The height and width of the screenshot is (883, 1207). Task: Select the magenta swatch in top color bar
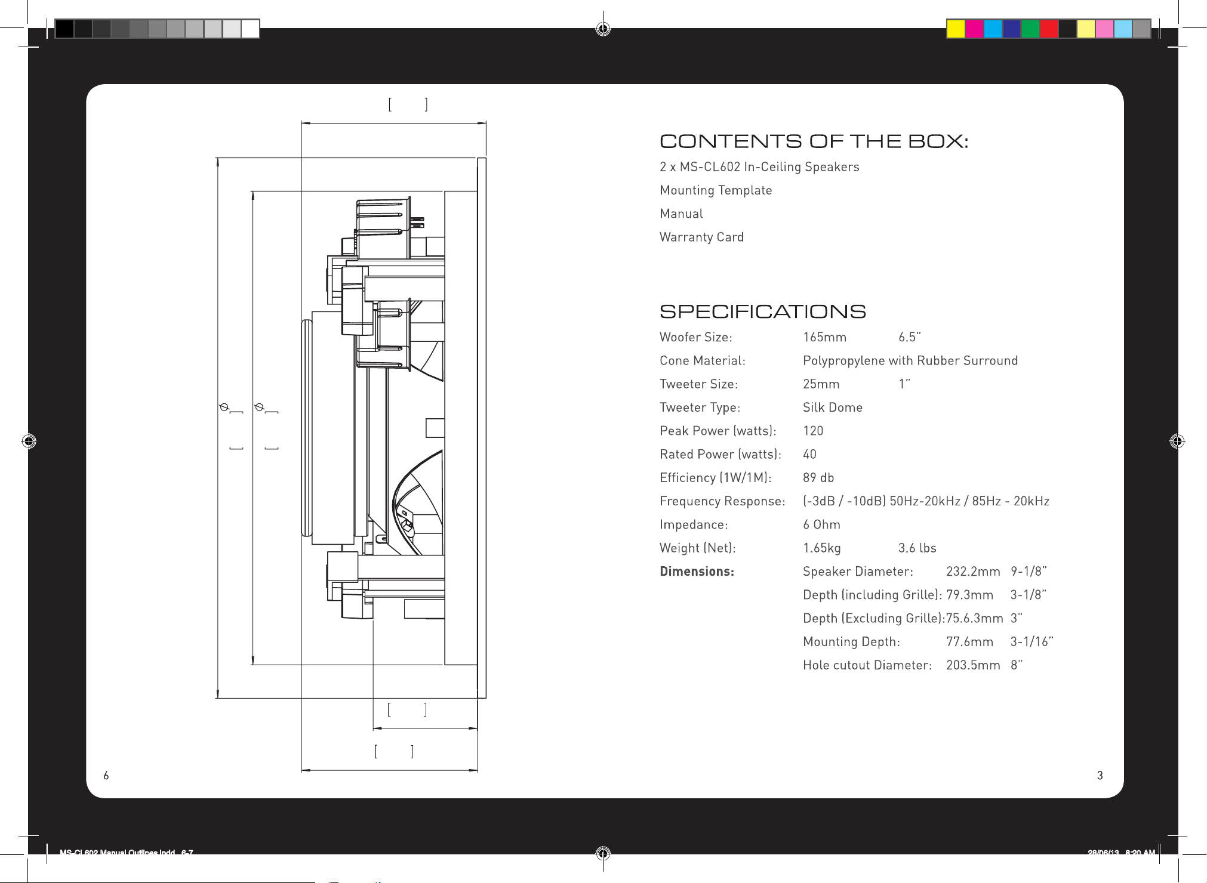pos(975,29)
